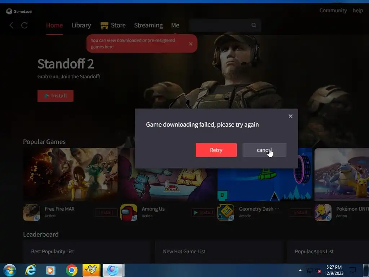
Task: Open the Home tab
Action: (x=54, y=25)
